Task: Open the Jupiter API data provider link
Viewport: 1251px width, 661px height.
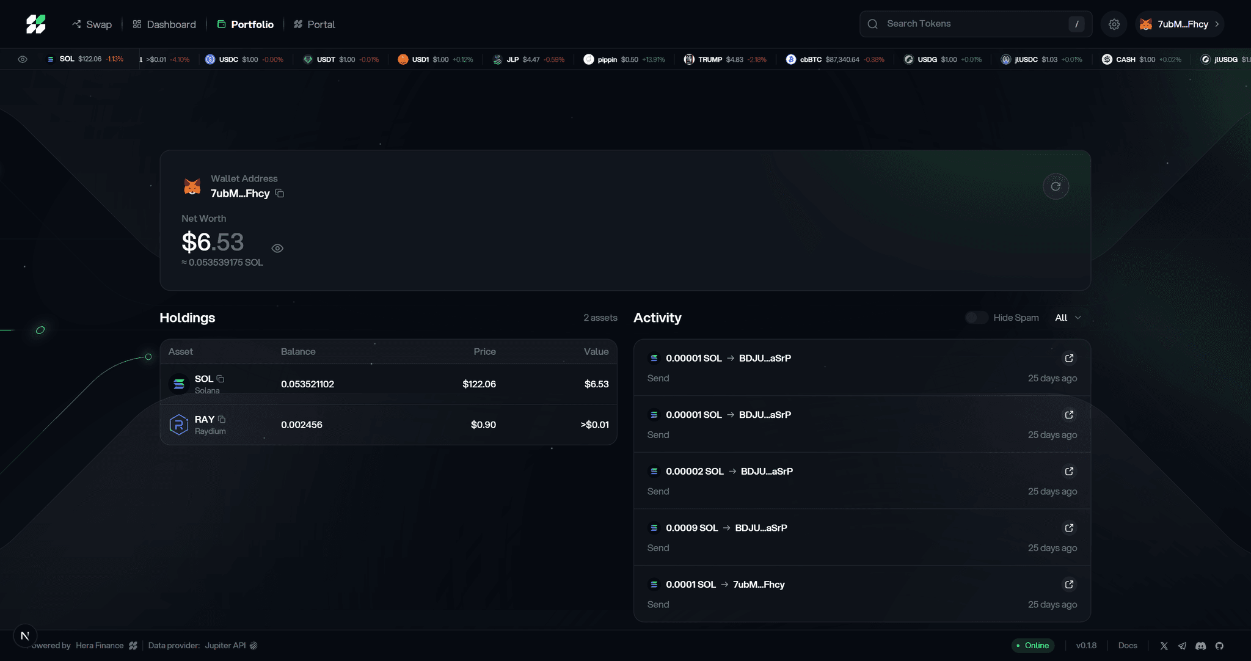Action: [224, 645]
